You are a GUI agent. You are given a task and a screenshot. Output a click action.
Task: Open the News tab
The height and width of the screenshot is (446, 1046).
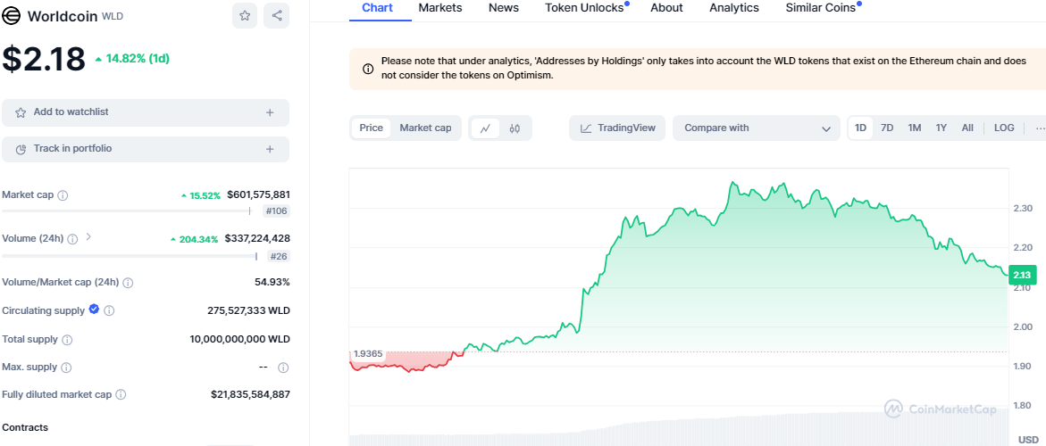tap(504, 8)
